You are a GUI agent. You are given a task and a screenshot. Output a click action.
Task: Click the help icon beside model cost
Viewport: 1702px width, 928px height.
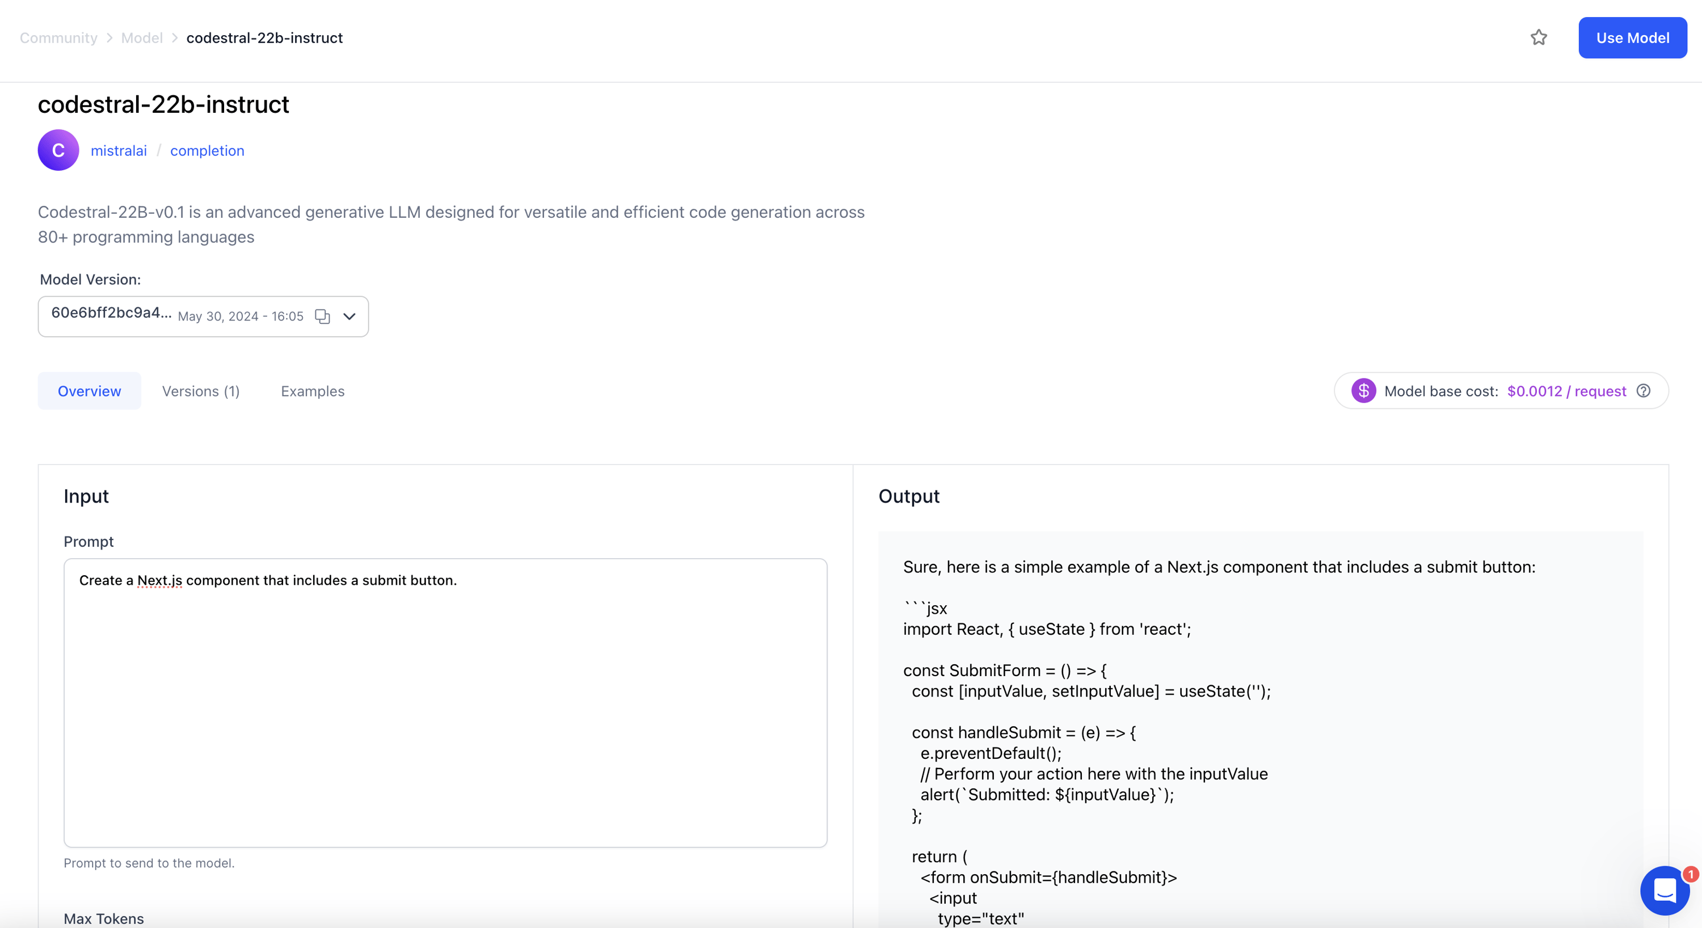tap(1643, 391)
